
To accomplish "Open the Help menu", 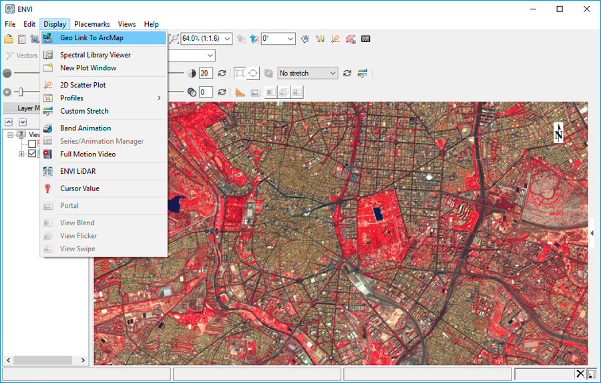I will point(152,24).
